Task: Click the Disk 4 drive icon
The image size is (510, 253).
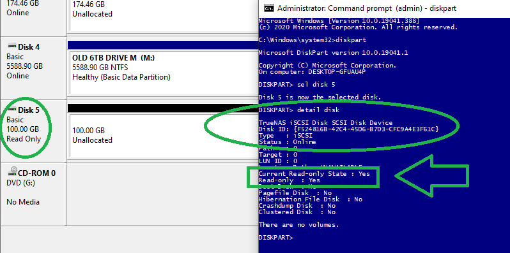Action: pos(12,46)
